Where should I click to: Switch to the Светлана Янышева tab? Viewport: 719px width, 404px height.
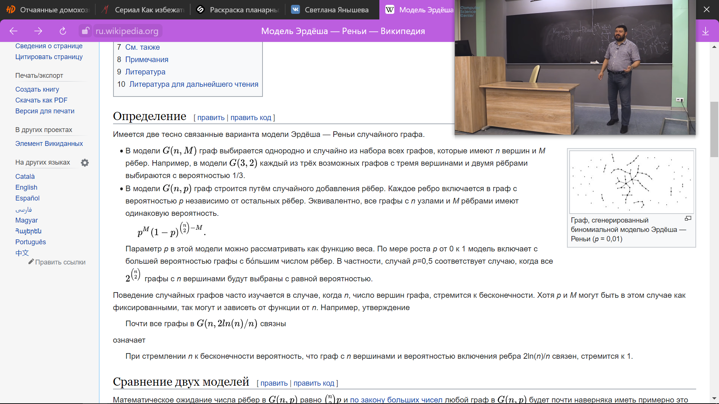[333, 10]
